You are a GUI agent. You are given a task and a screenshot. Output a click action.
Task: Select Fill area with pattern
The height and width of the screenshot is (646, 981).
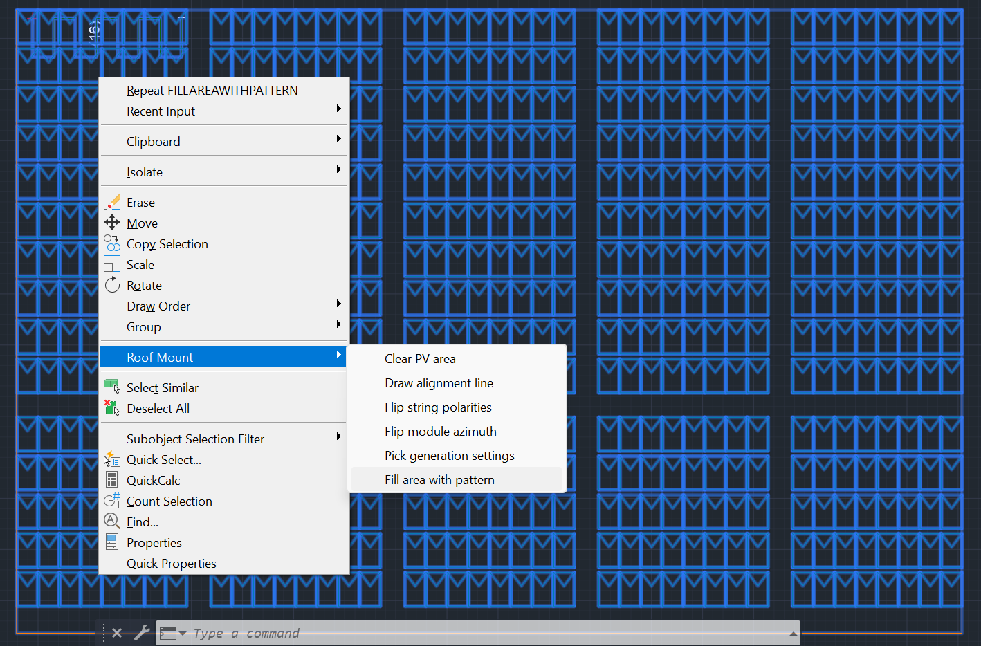[439, 479]
